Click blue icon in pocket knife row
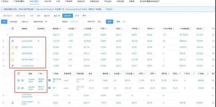 [x=13, y=41]
